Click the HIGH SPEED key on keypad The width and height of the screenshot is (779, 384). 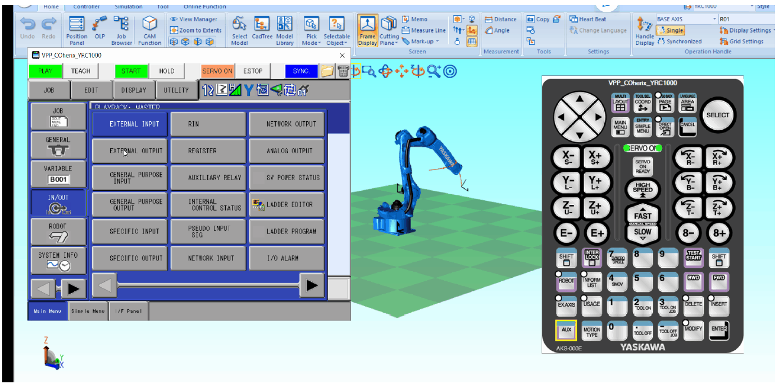[x=643, y=190]
